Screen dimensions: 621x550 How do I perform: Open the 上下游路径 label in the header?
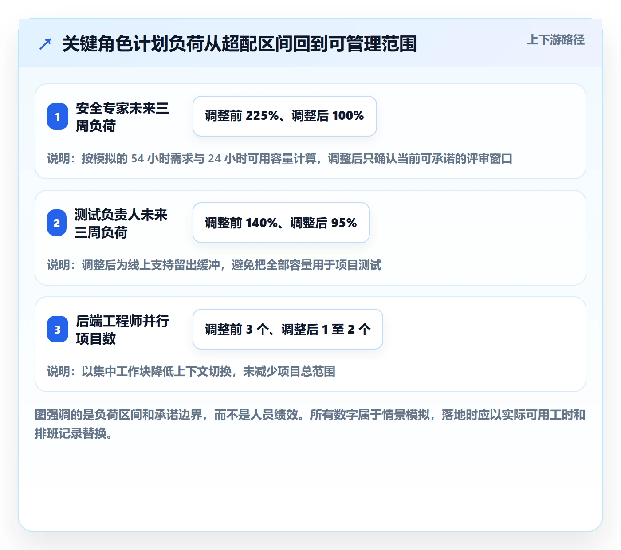(x=556, y=40)
